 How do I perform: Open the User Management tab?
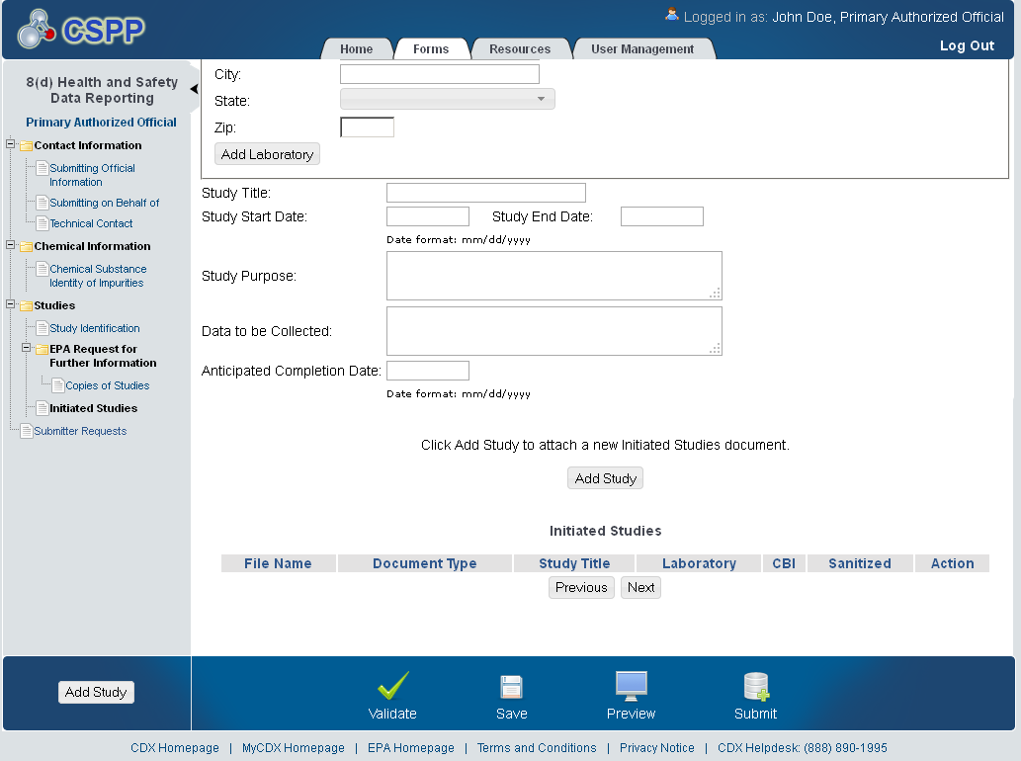point(642,49)
